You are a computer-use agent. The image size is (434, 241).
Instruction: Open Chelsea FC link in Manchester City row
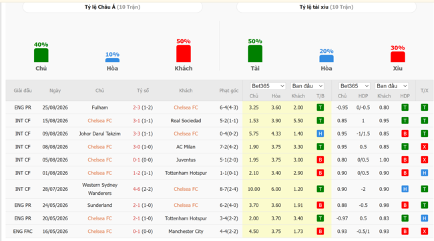click(99, 231)
